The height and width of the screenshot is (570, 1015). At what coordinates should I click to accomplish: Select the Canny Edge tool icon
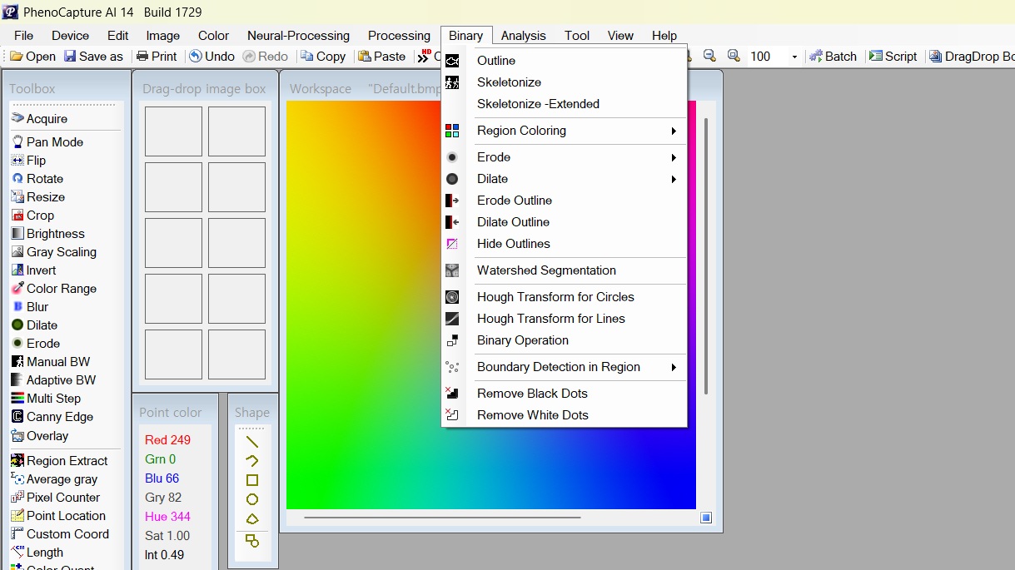pyautogui.click(x=17, y=417)
